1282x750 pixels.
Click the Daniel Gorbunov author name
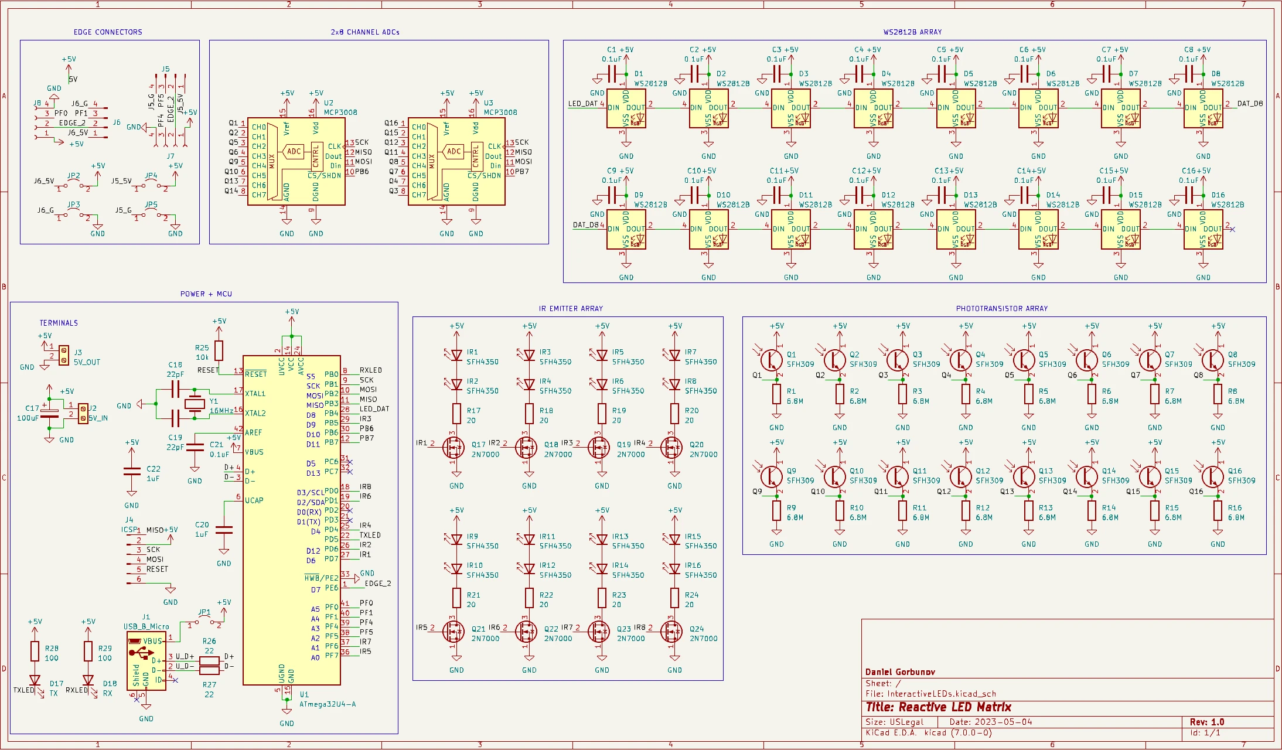tap(901, 671)
